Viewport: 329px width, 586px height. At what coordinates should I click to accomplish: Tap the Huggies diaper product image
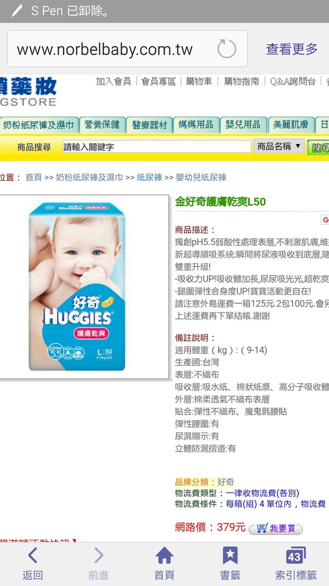pyautogui.click(x=84, y=287)
